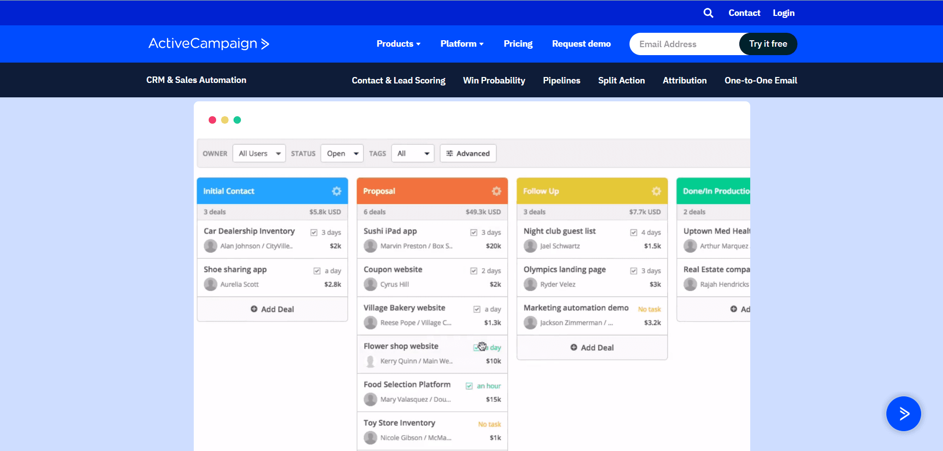Click the Try it free button
This screenshot has width=943, height=451.
click(x=768, y=44)
